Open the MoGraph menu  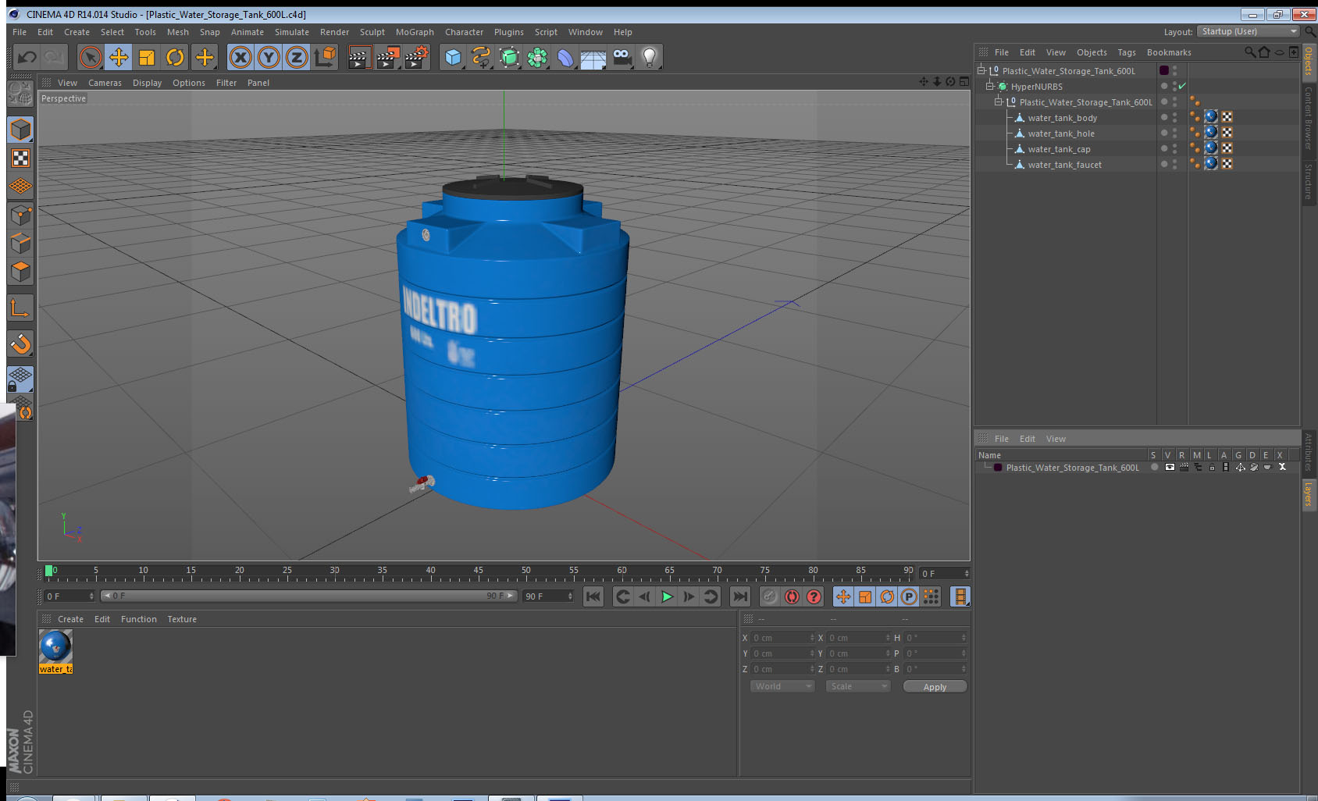click(415, 32)
